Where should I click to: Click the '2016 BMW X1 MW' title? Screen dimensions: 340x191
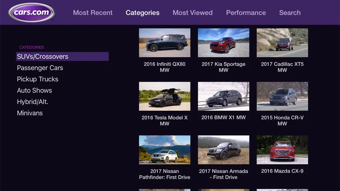(x=223, y=117)
